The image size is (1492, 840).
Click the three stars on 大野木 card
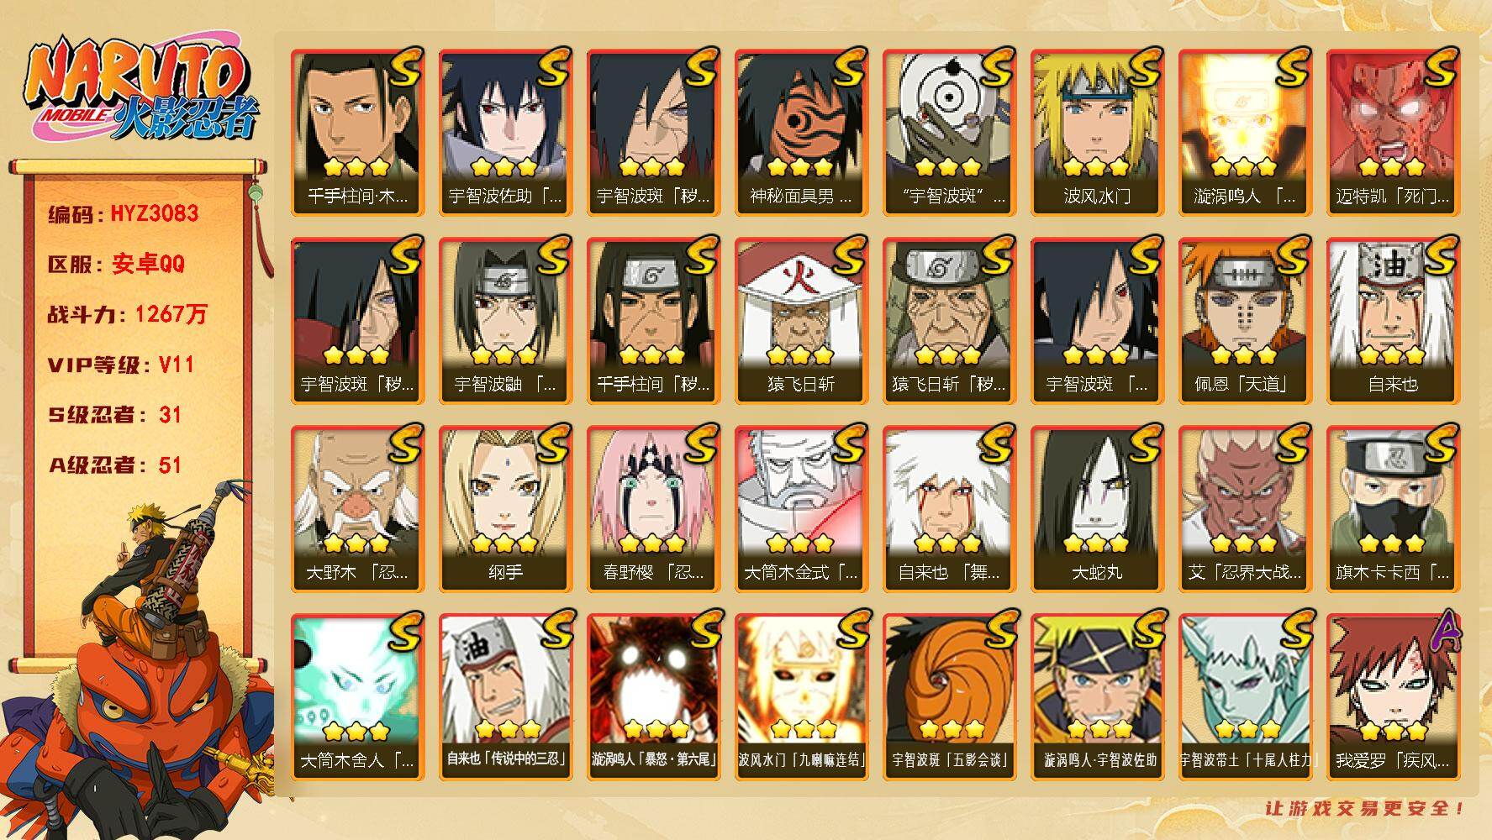click(x=356, y=543)
